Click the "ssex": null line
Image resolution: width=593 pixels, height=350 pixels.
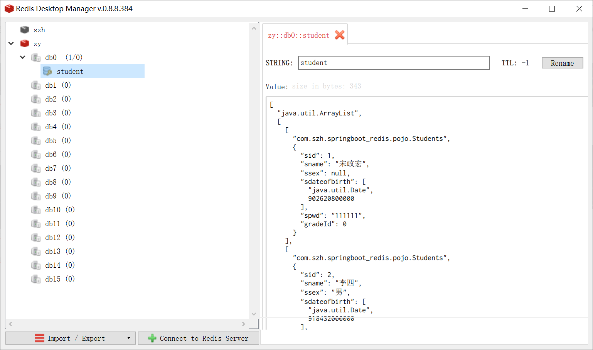pyautogui.click(x=325, y=173)
